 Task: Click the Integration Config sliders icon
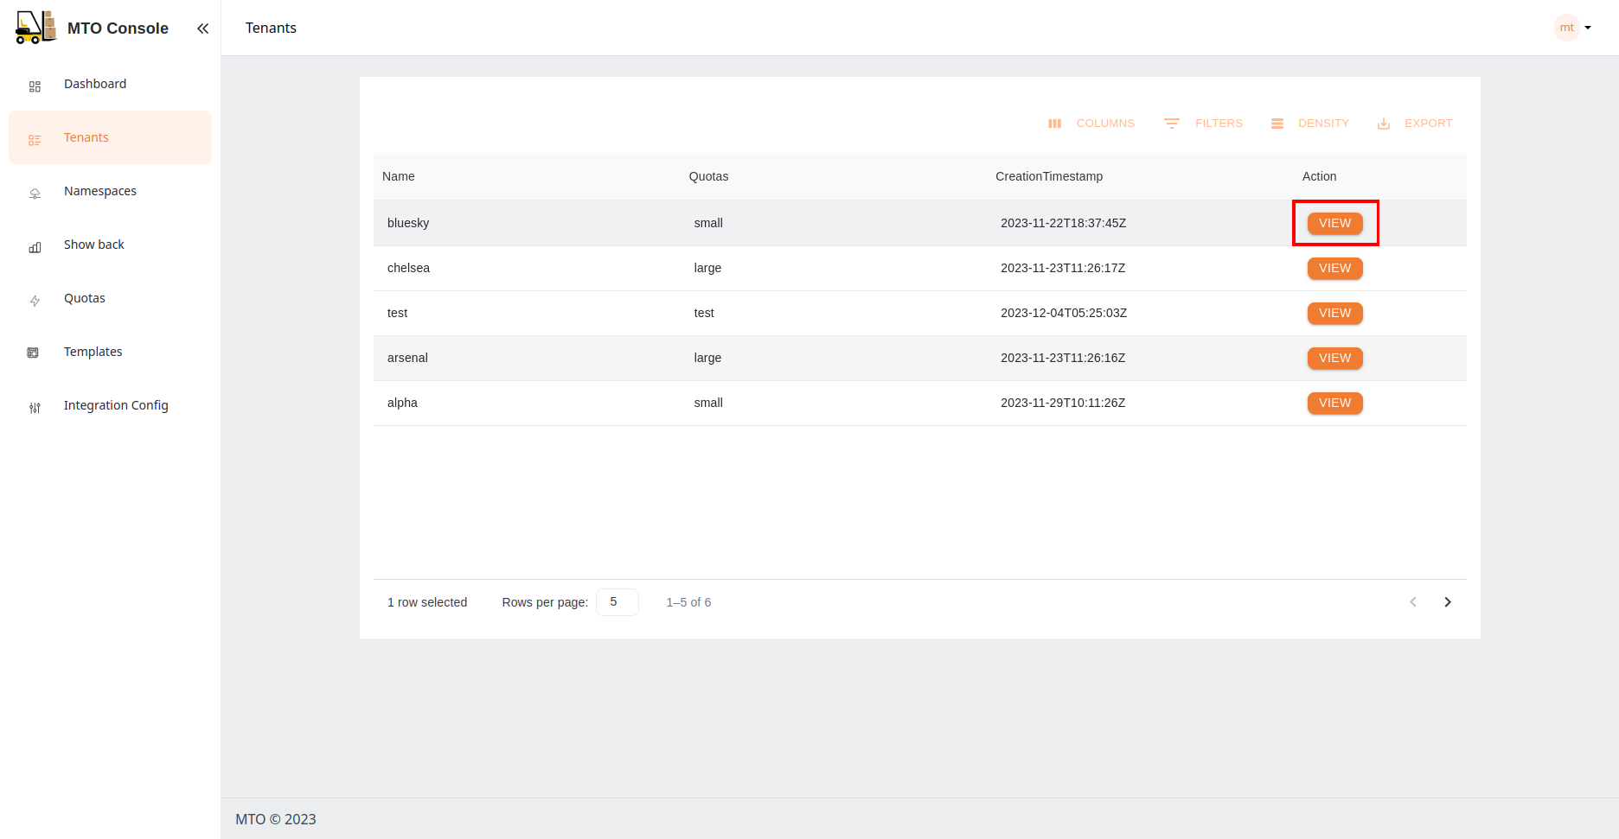pyautogui.click(x=35, y=407)
